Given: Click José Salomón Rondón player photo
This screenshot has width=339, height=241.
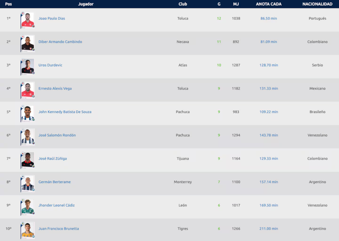Looking at the screenshot, I should click(x=28, y=137).
